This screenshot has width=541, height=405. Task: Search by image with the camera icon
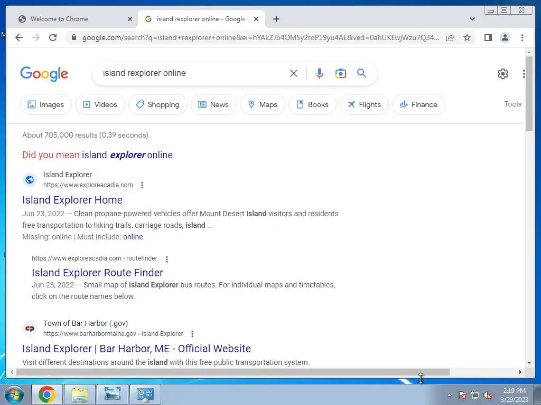[341, 73]
